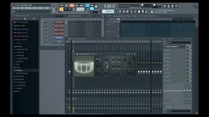The image size is (209, 117).
Task: Open the PATTERNS menu
Action: point(28,8)
